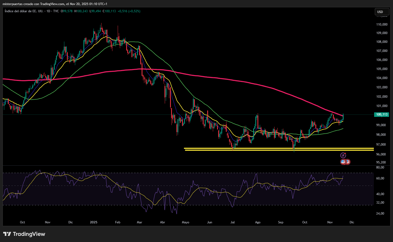Click the closing value C100,113 in legend
This screenshot has height=242, width=393.
110,11
